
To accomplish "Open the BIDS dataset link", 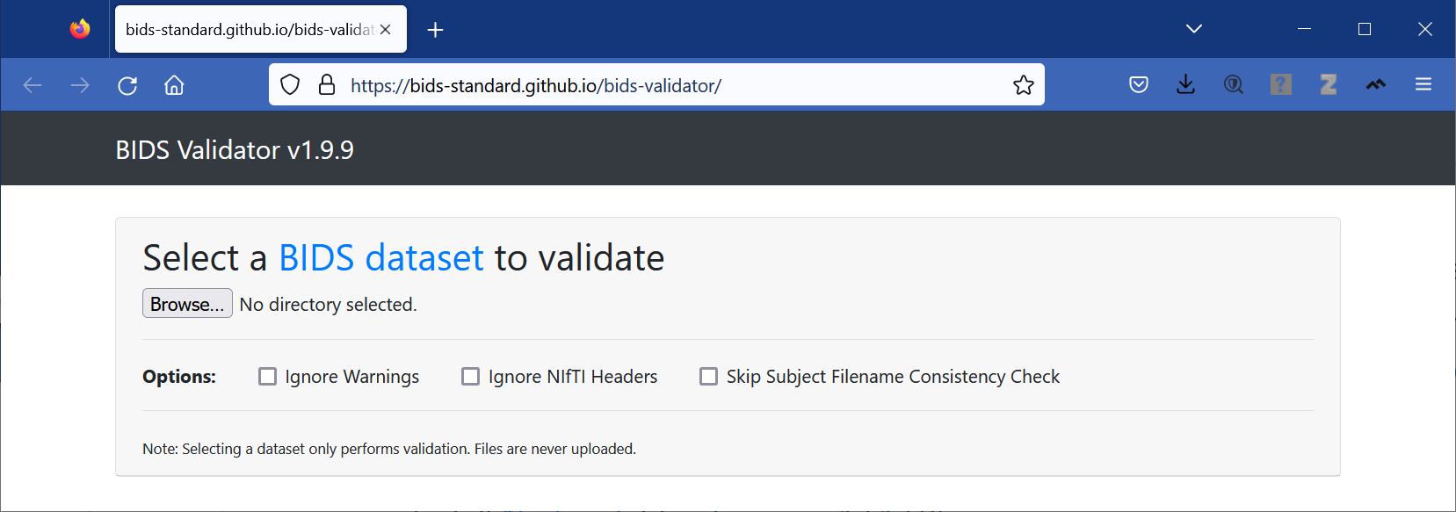I will (x=380, y=258).
